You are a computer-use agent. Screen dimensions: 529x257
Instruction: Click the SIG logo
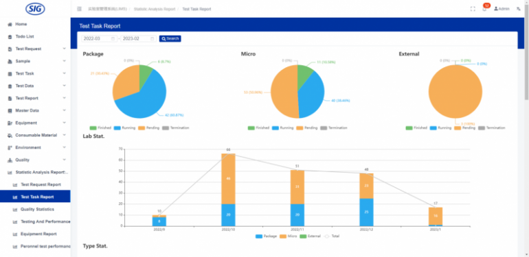35,8
